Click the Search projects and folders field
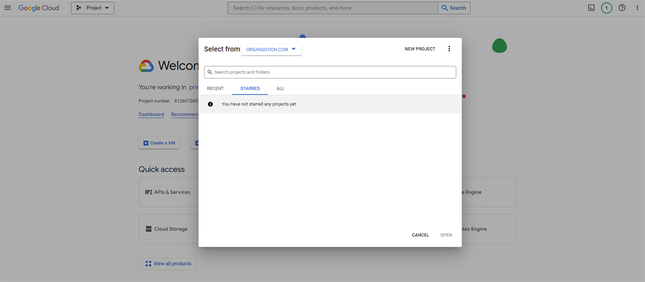 pyautogui.click(x=330, y=72)
